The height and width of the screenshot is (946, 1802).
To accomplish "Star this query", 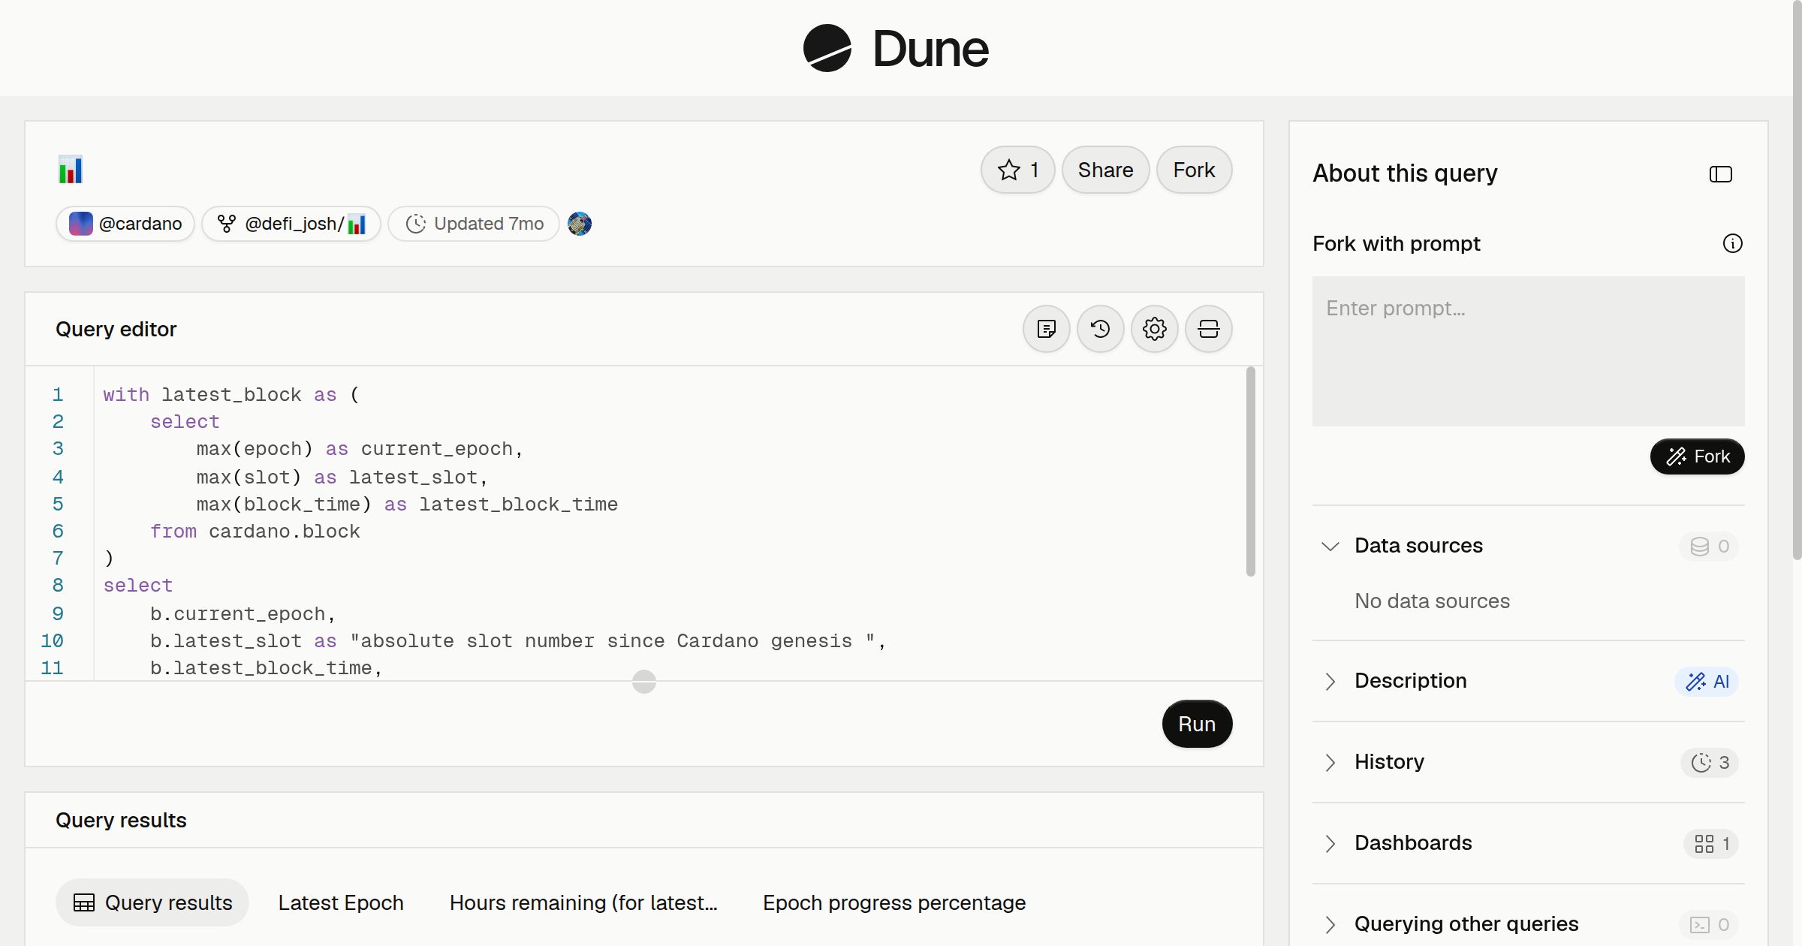I will (x=1017, y=170).
